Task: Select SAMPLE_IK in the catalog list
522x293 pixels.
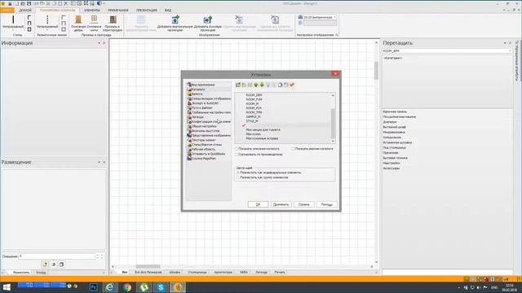Action: click(x=254, y=117)
